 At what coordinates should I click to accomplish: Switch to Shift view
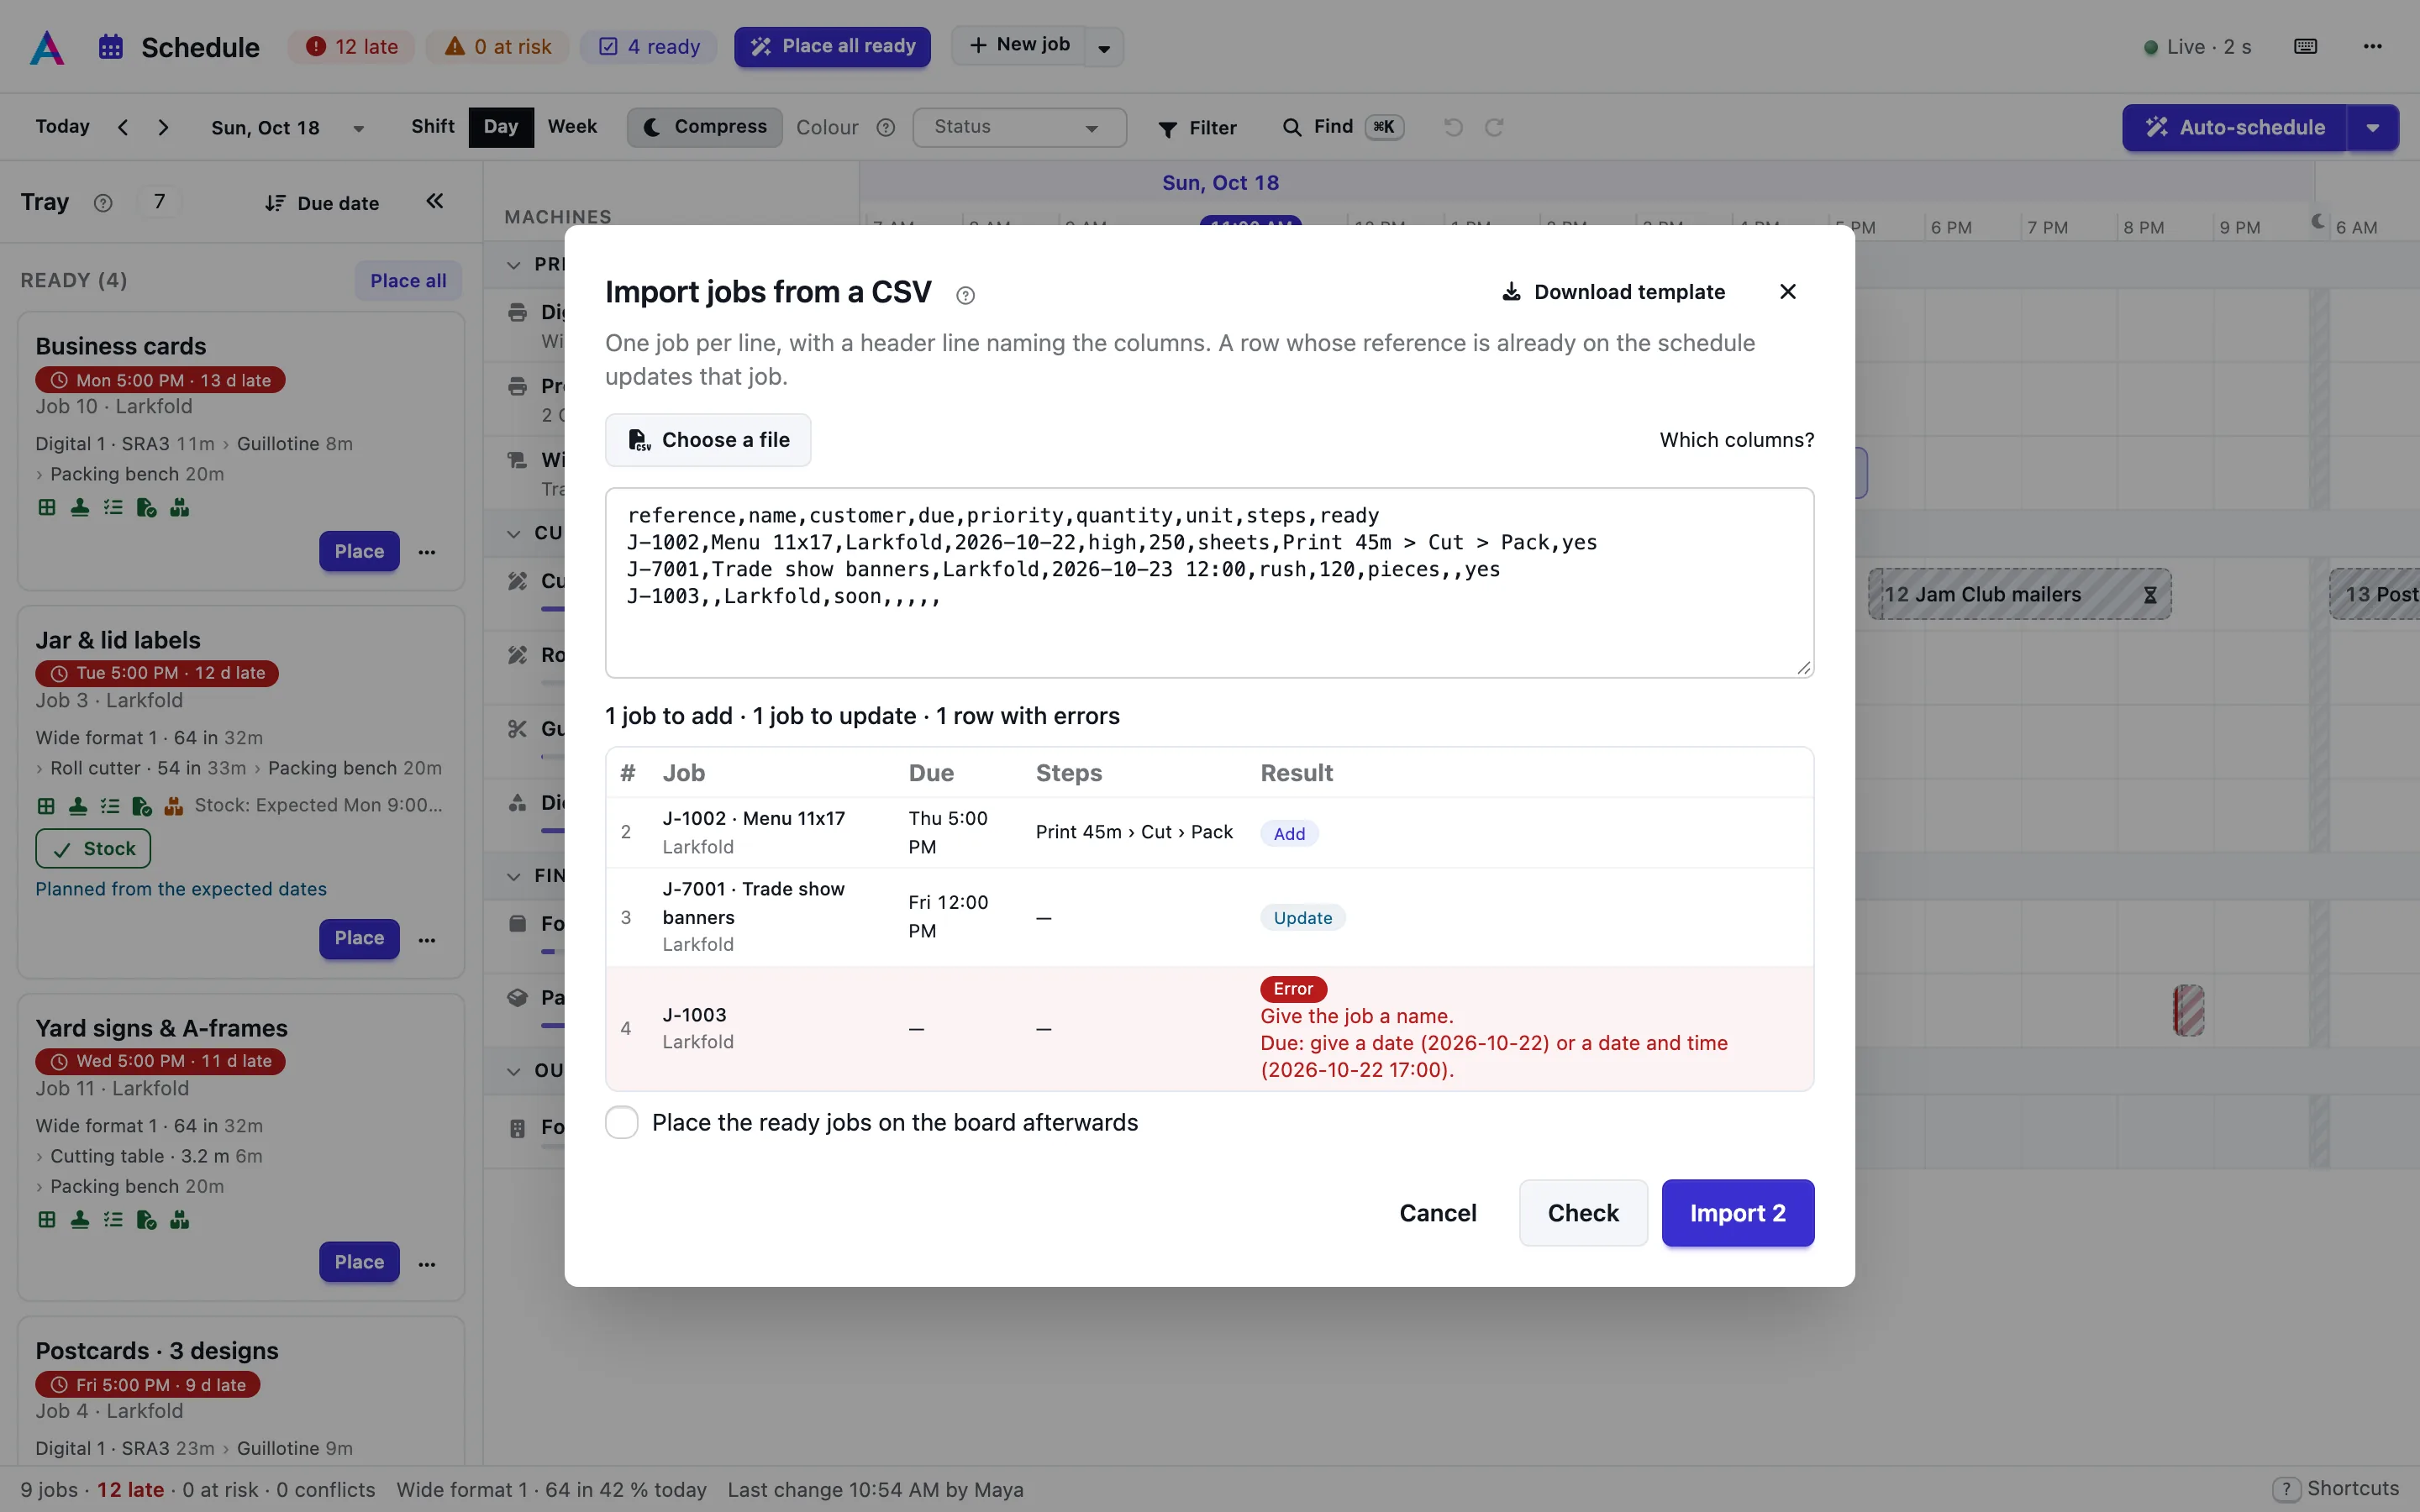(432, 127)
